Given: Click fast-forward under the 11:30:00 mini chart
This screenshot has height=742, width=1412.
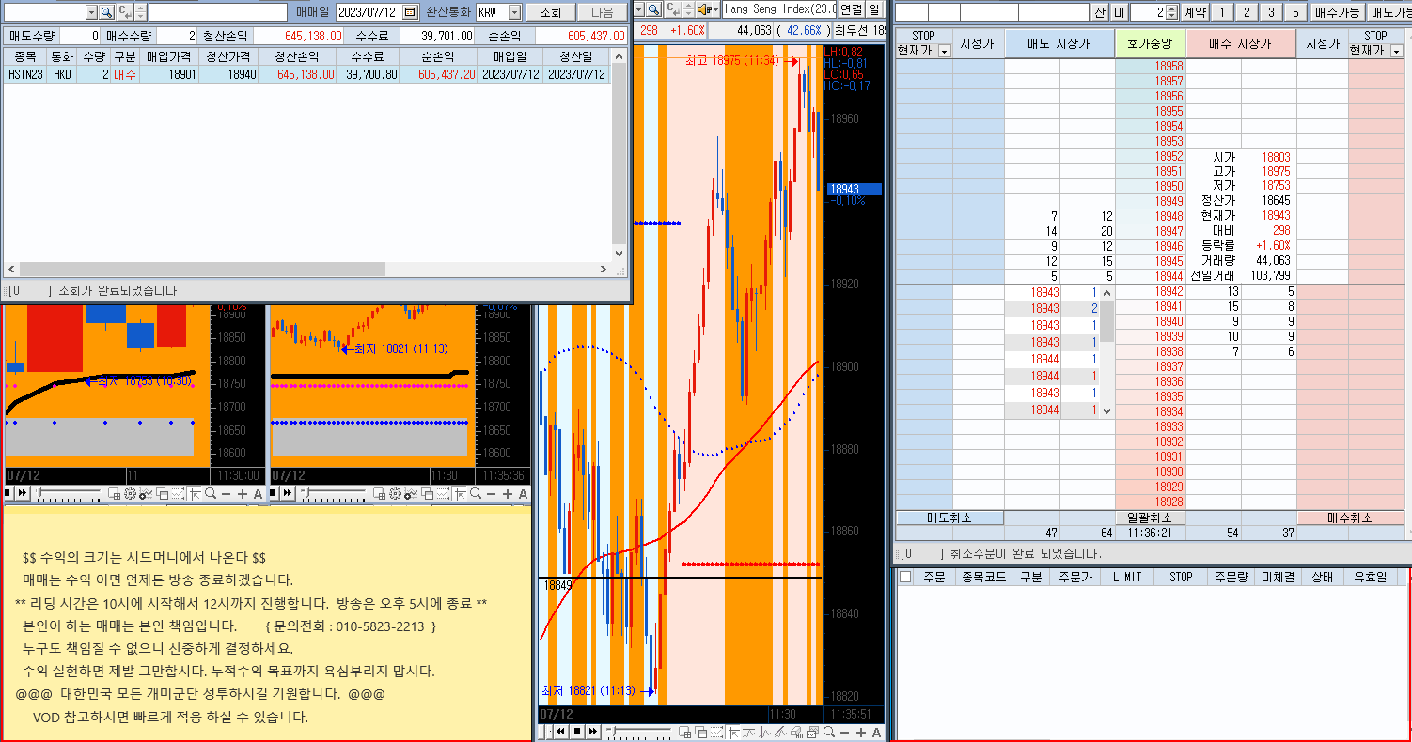Looking at the screenshot, I should pyautogui.click(x=23, y=493).
